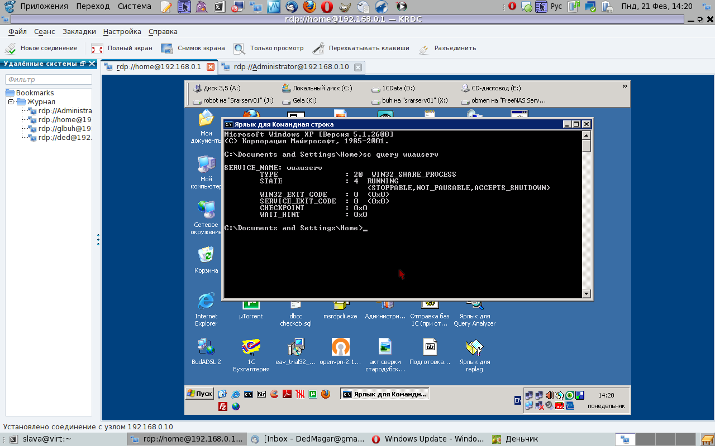Toggle Перехватывать клавиши option

[x=361, y=49]
